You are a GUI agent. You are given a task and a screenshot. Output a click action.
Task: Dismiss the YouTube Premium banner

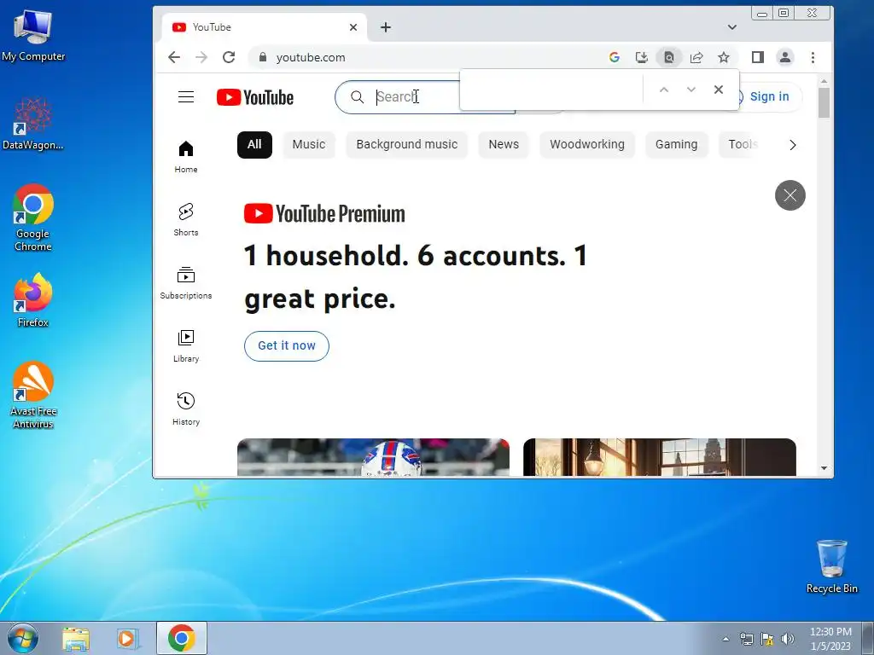click(790, 195)
